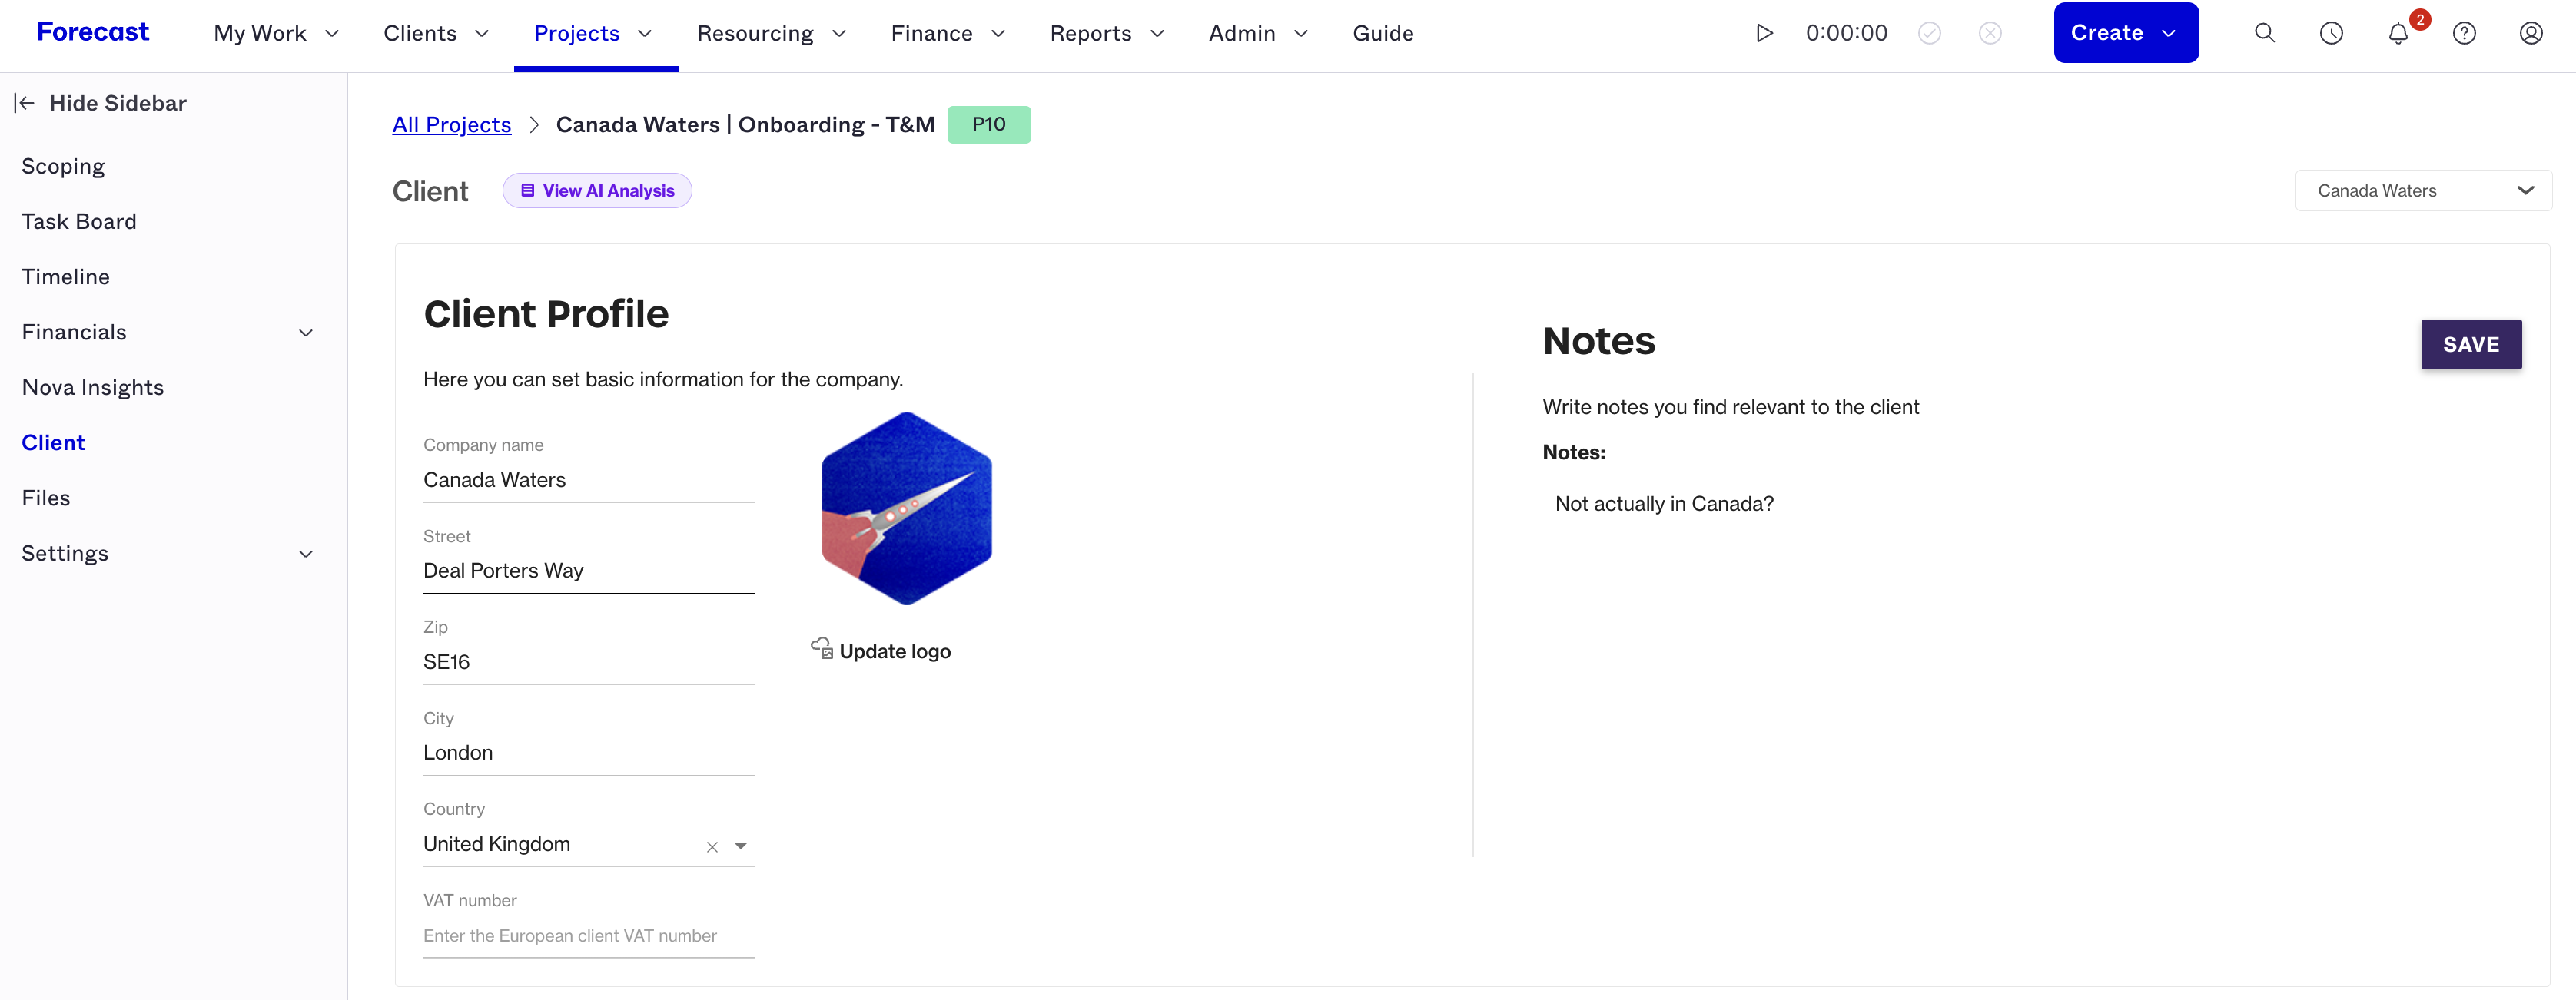Open the Clients menu
Screen dimensions: 2576x1000
pyautogui.click(x=436, y=33)
